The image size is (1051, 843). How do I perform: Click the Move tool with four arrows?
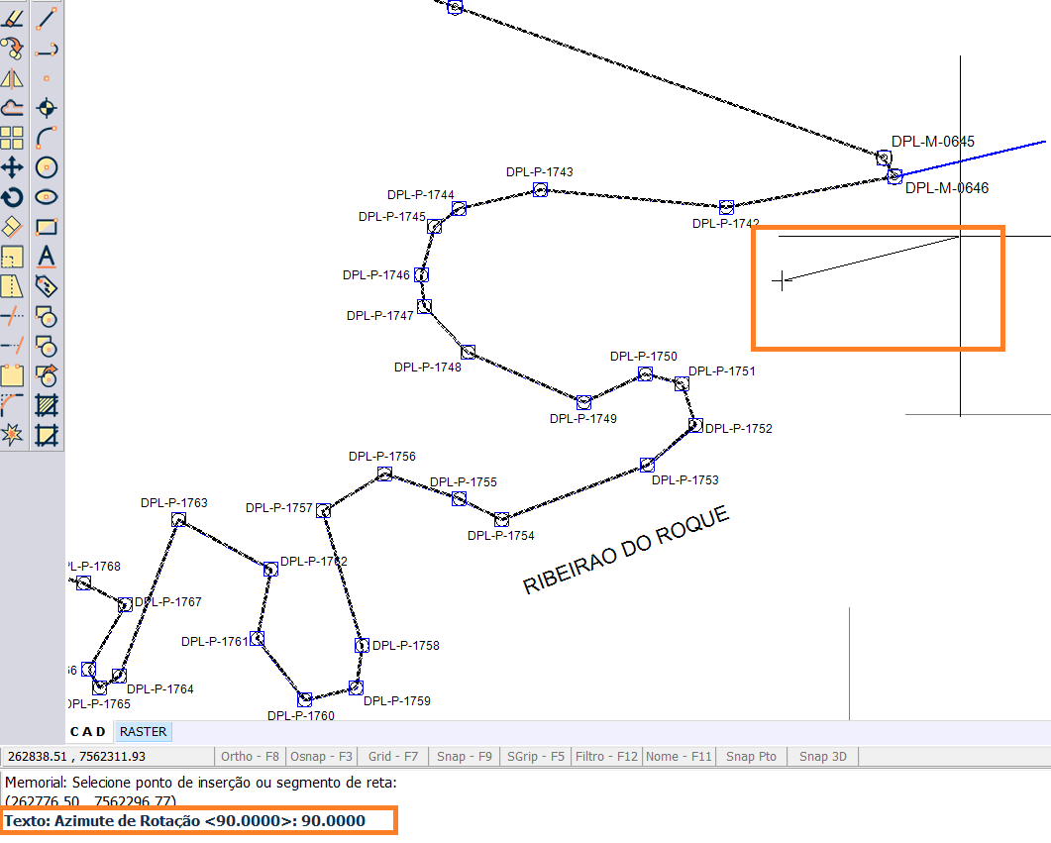[x=12, y=167]
